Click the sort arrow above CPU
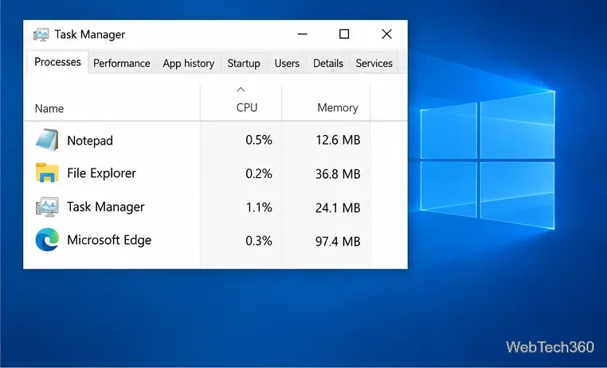The width and height of the screenshot is (607, 368). click(241, 90)
